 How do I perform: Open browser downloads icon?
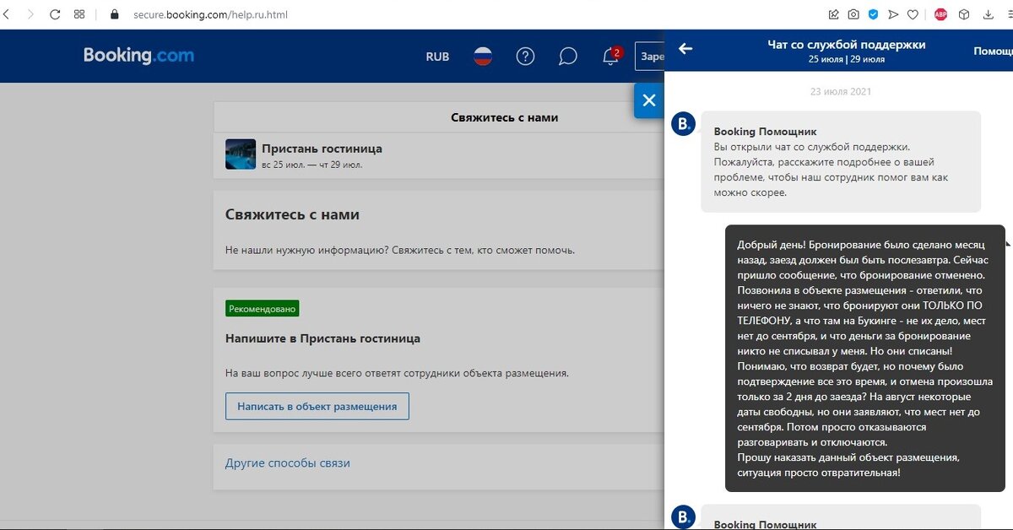989,14
